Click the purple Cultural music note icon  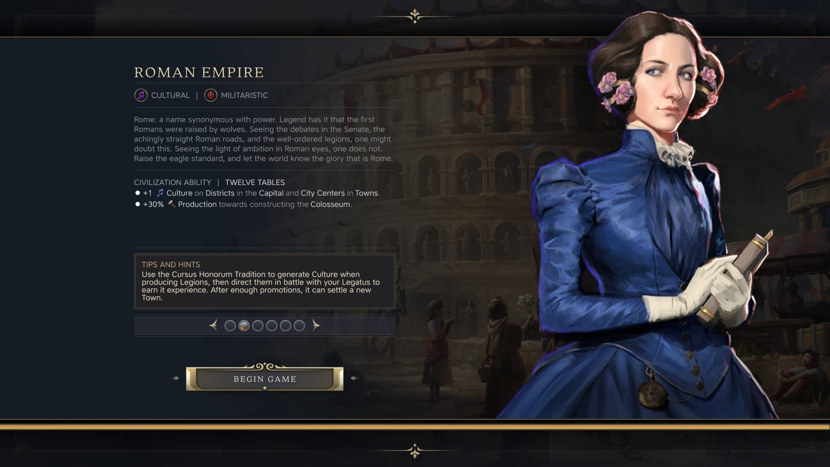[141, 95]
